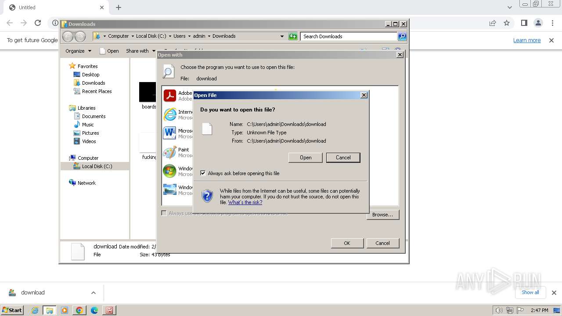Uncheck Always ask before opening this file
The image size is (562, 316).
203,173
